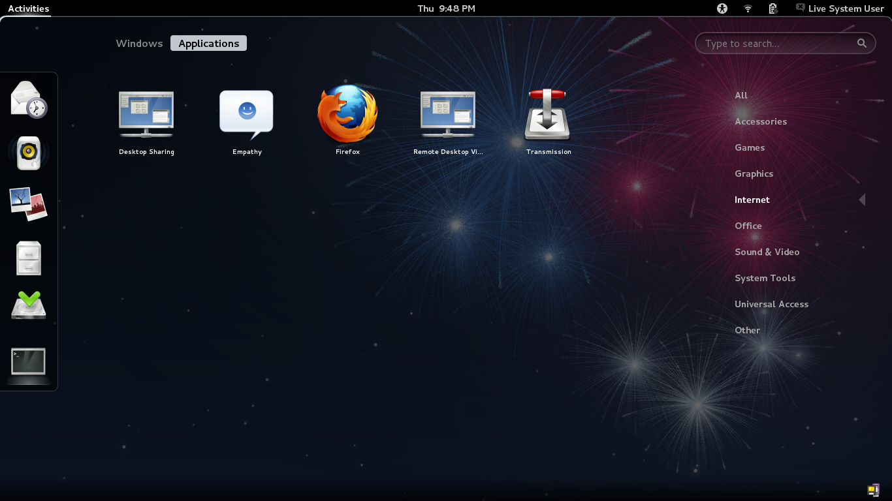Switch to the Windows tab
The width and height of the screenshot is (892, 501).
tap(139, 43)
